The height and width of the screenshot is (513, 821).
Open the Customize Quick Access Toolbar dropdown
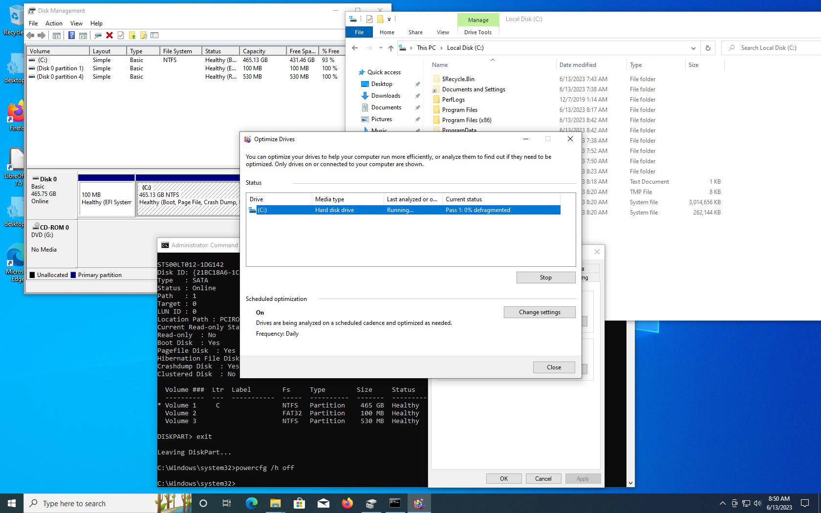[x=389, y=20]
